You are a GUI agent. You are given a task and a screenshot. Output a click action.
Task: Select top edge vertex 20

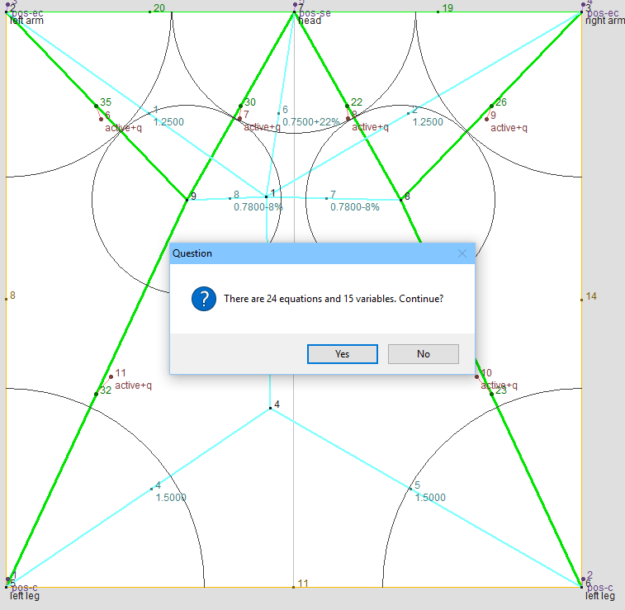150,12
